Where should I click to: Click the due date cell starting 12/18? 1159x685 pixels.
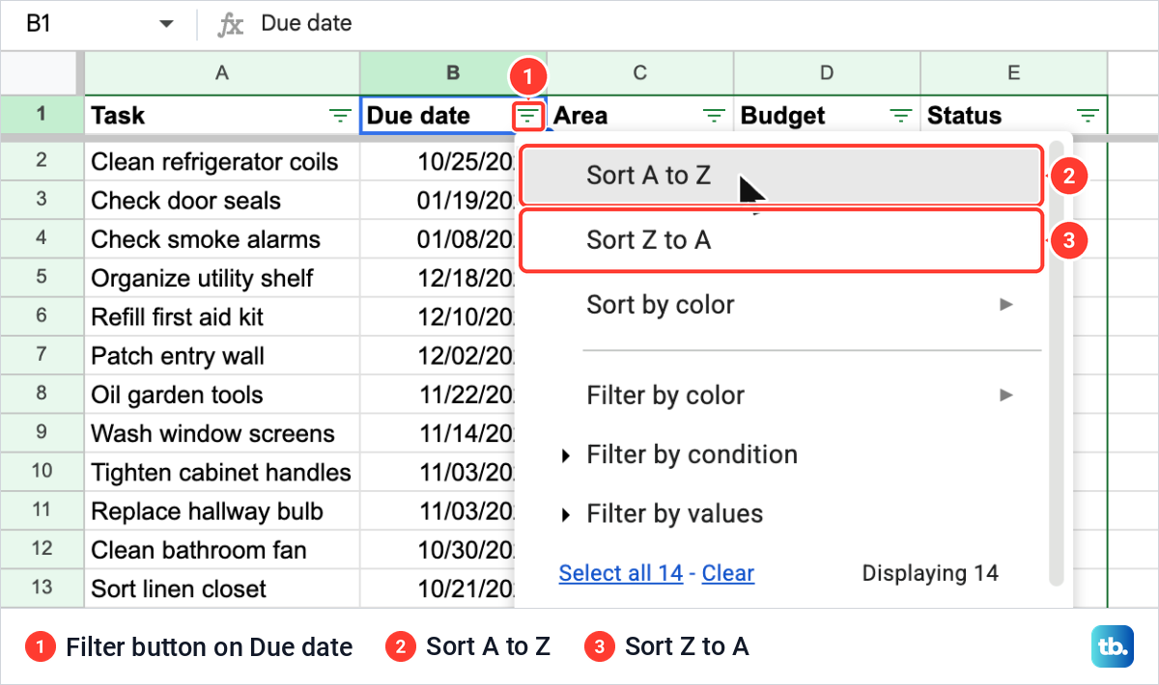438,278
